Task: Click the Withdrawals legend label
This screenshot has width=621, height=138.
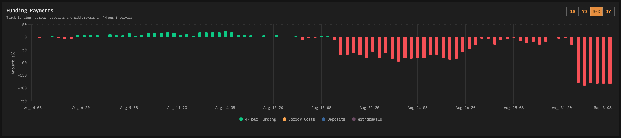Action: click(x=369, y=119)
